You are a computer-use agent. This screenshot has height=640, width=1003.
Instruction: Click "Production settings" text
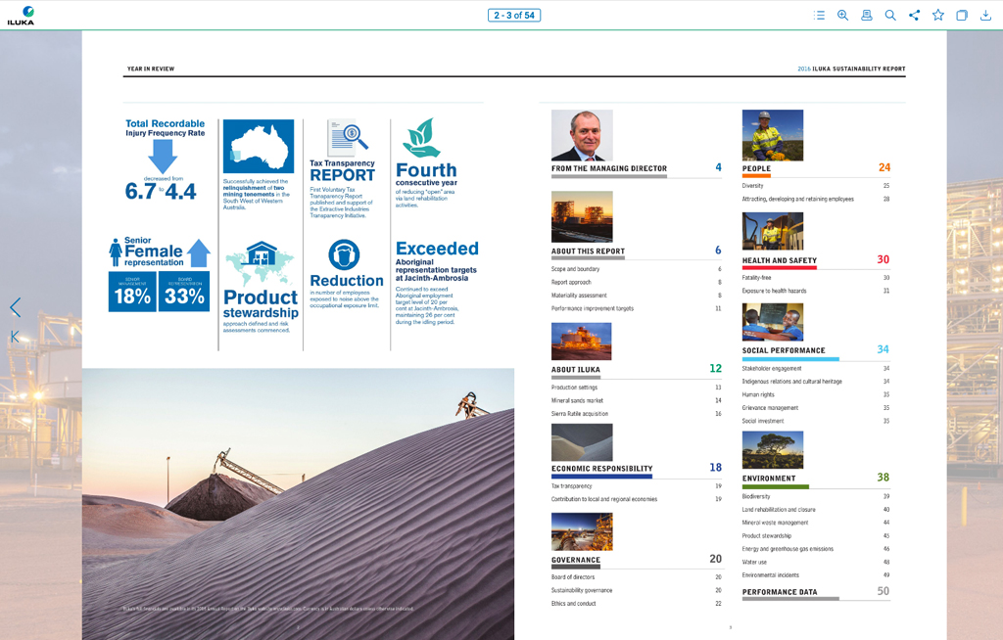574,388
